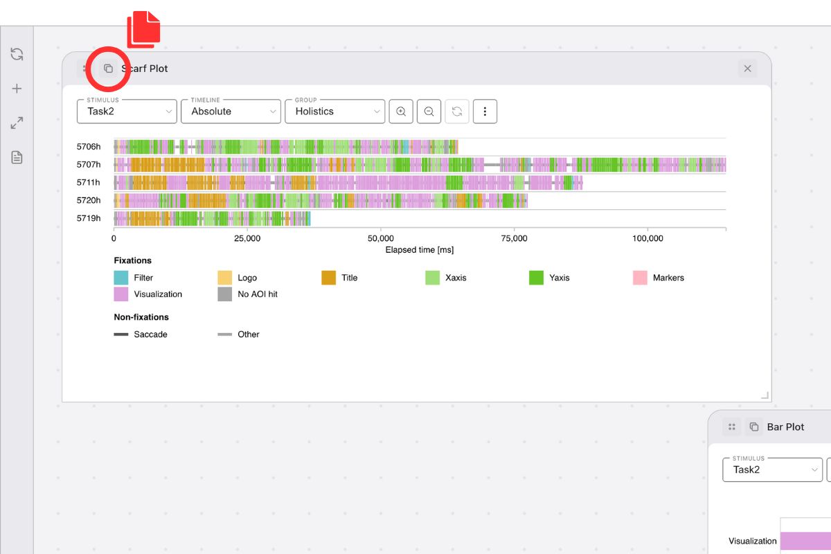Select the refresh icon in the left sidebar
Image resolution: width=831 pixels, height=554 pixels.
pos(17,53)
